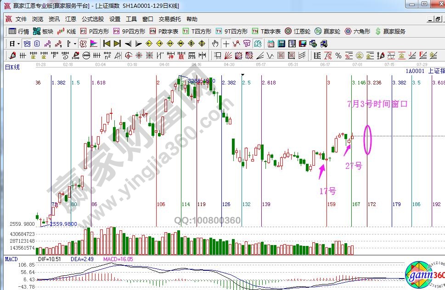Click the 172 time-cycle vertical line marker
The height and width of the screenshot is (290, 445).
[372, 204]
